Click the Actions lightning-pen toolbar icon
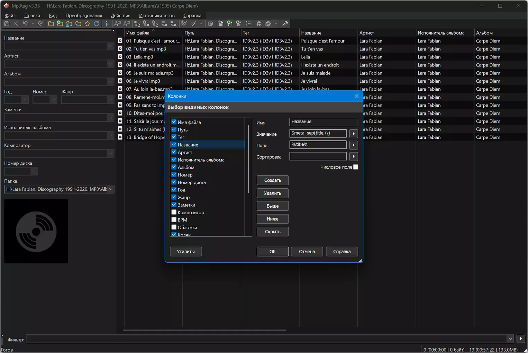This screenshot has width=528, height=353. 184,24
